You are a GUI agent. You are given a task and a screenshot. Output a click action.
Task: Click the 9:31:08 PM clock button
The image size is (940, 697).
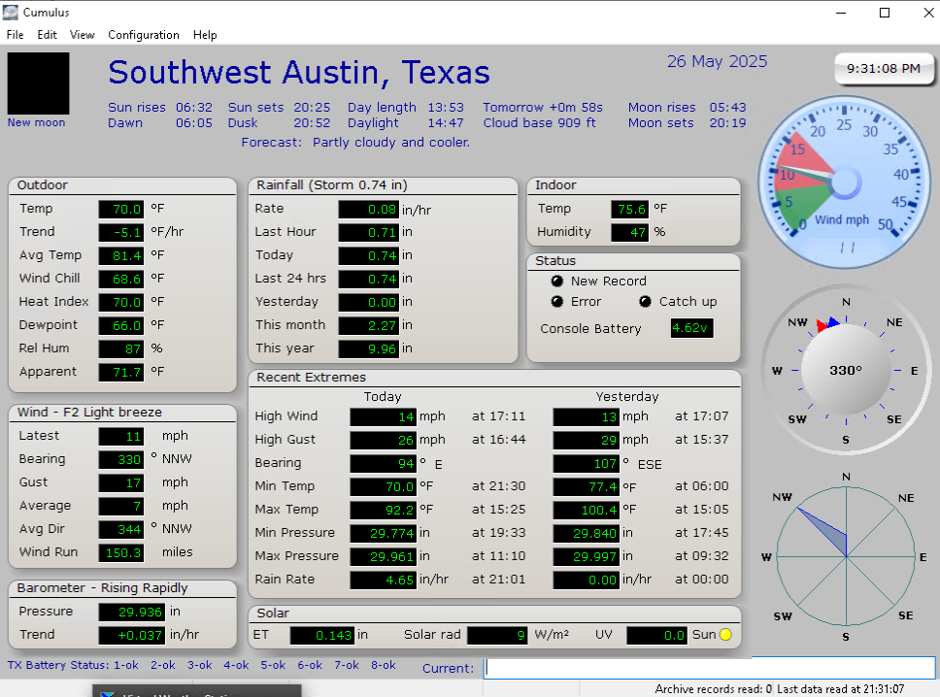[882, 69]
